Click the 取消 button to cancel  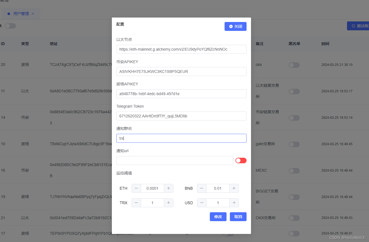[x=238, y=217]
